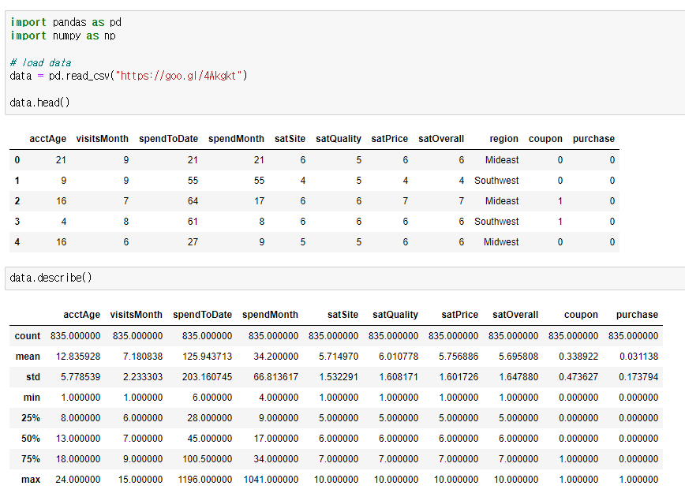Select the Midwest region cell
The height and width of the screenshot is (497, 685).
(x=500, y=242)
